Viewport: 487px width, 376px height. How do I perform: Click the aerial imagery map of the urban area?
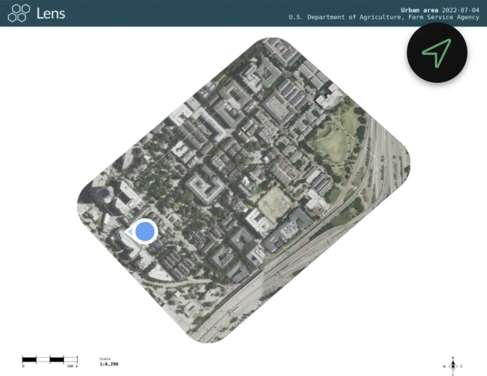243,190
